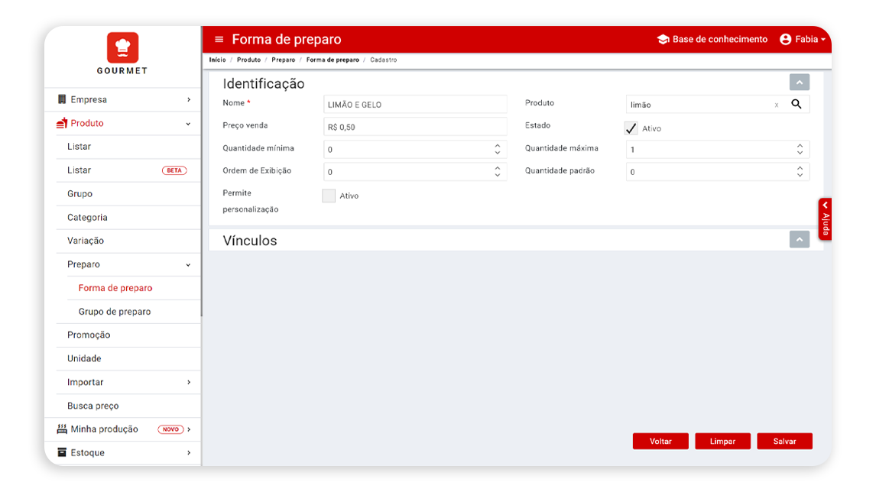
Task: Collapse the Identificação section
Action: 800,82
